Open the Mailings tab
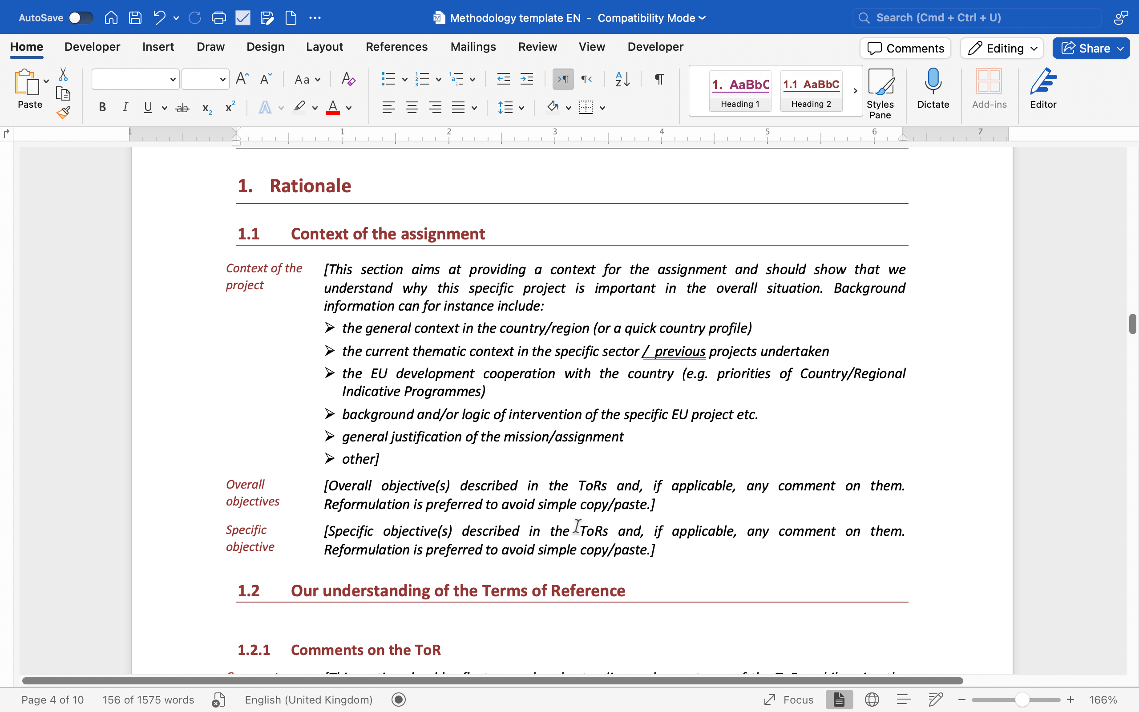Image resolution: width=1139 pixels, height=712 pixels. tap(473, 47)
